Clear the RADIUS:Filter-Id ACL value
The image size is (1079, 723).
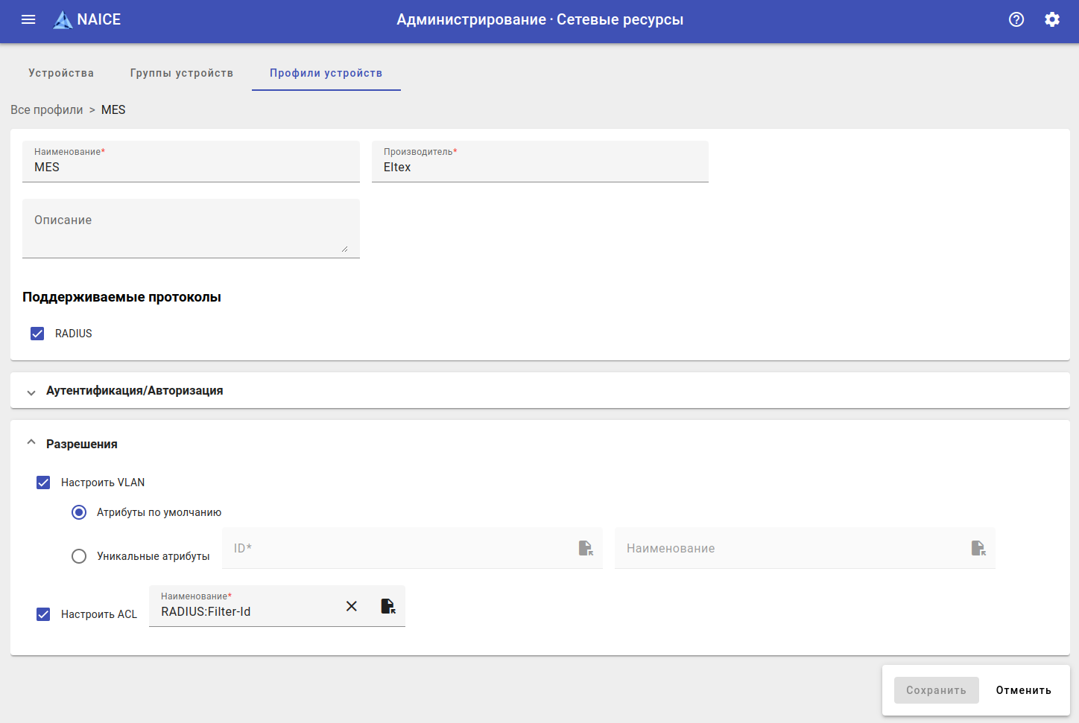coord(352,606)
